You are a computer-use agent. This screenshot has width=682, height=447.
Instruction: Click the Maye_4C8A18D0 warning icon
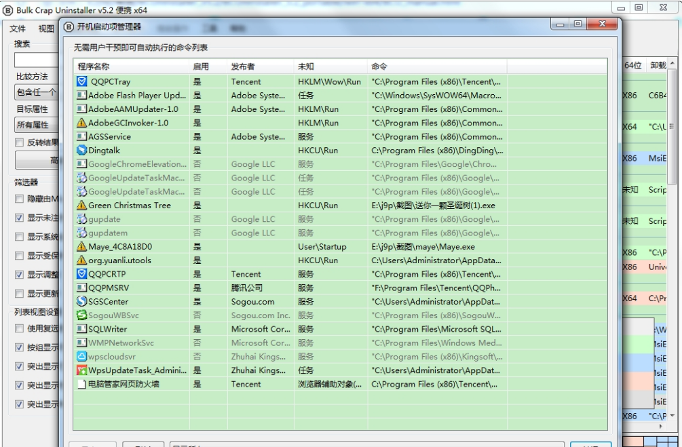point(81,246)
